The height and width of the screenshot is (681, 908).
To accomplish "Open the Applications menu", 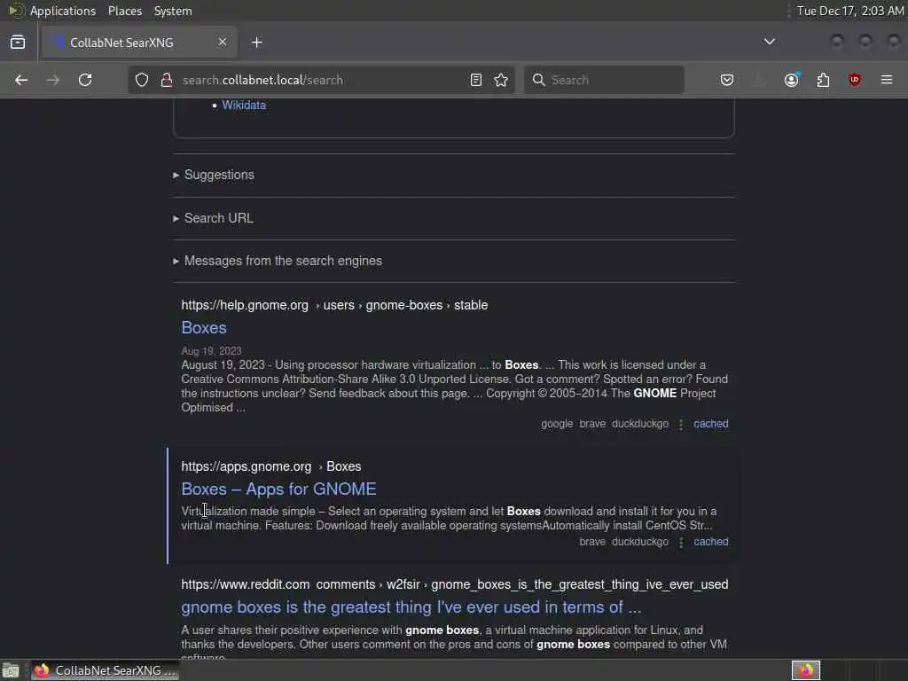I will pos(63,11).
